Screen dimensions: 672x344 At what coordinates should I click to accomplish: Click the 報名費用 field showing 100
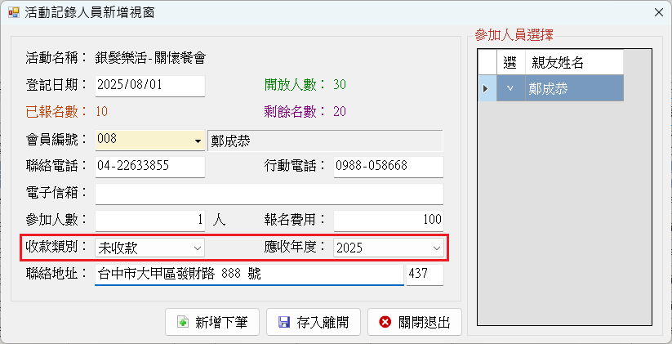point(389,221)
